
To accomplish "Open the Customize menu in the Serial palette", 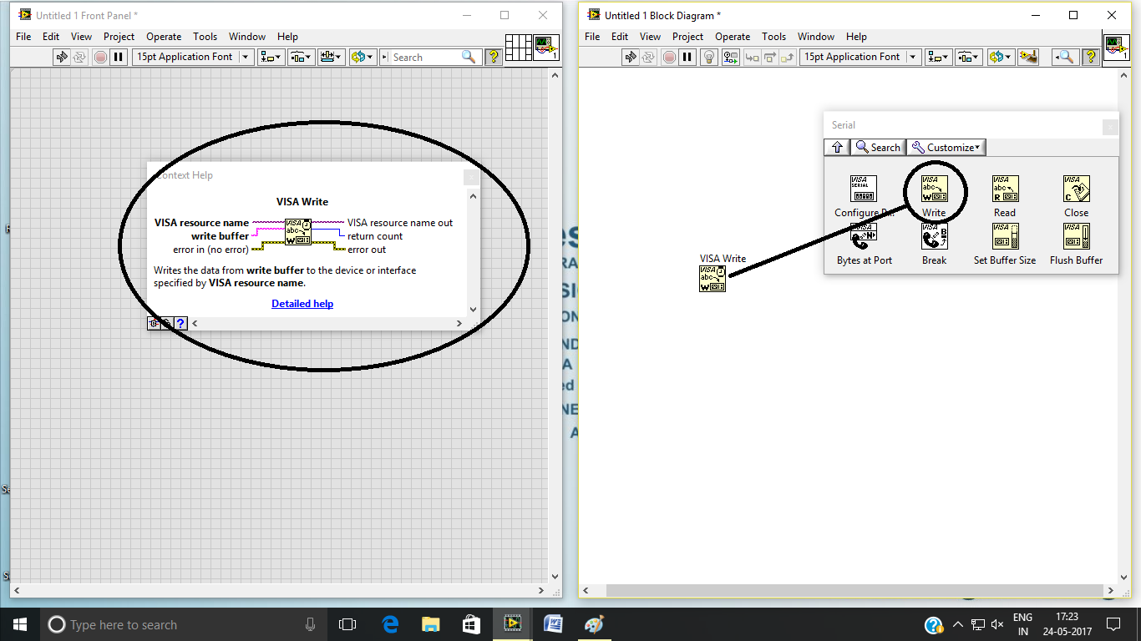I will coord(945,147).
